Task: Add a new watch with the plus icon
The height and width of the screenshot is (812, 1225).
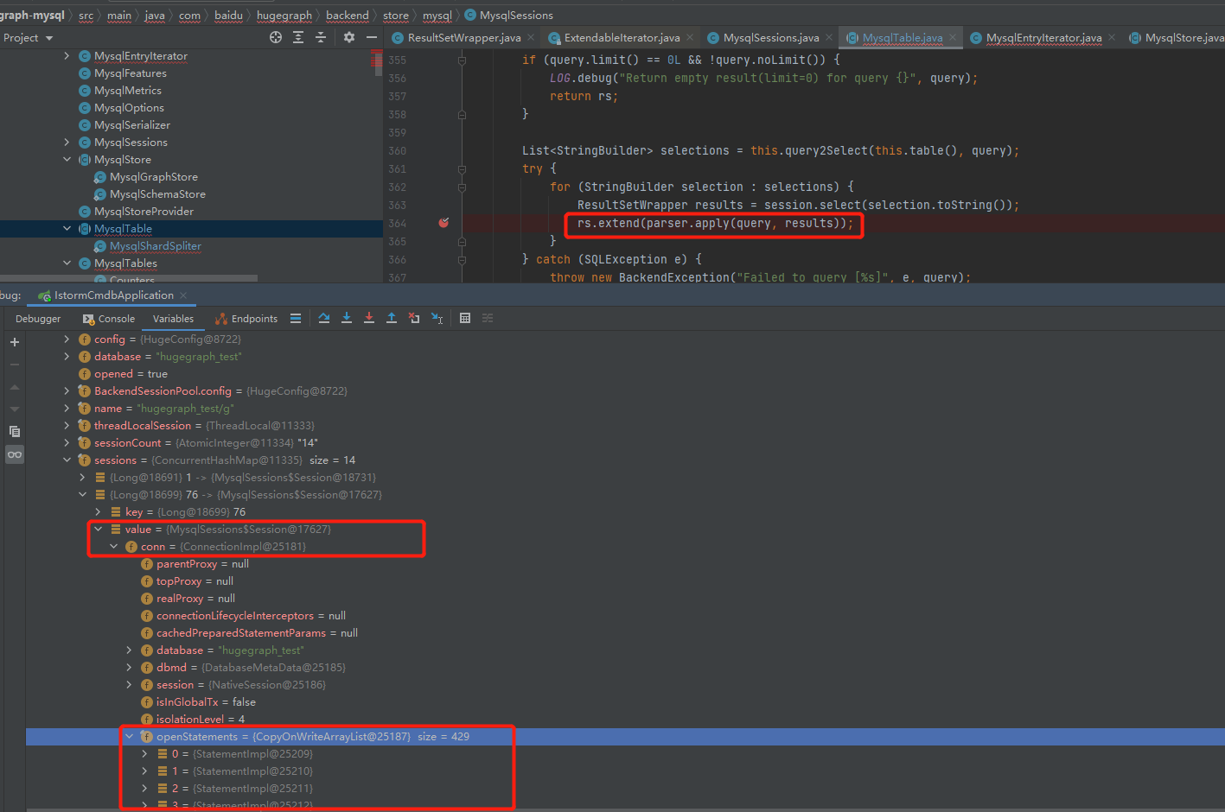Action: (15, 342)
